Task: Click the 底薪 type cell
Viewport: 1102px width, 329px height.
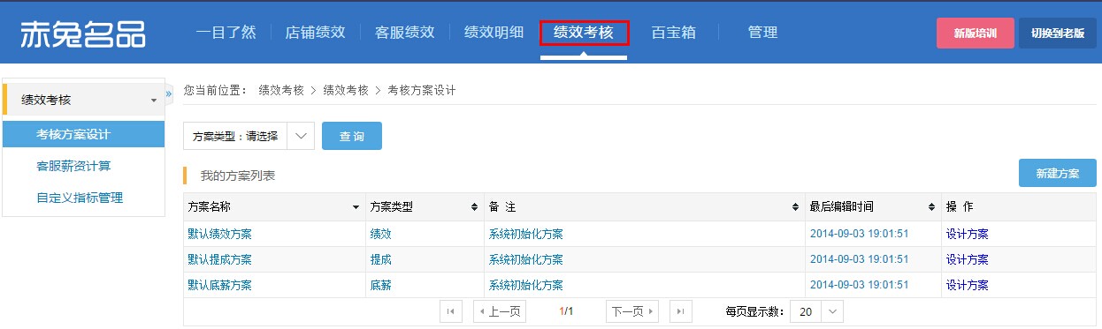Action: tap(380, 285)
